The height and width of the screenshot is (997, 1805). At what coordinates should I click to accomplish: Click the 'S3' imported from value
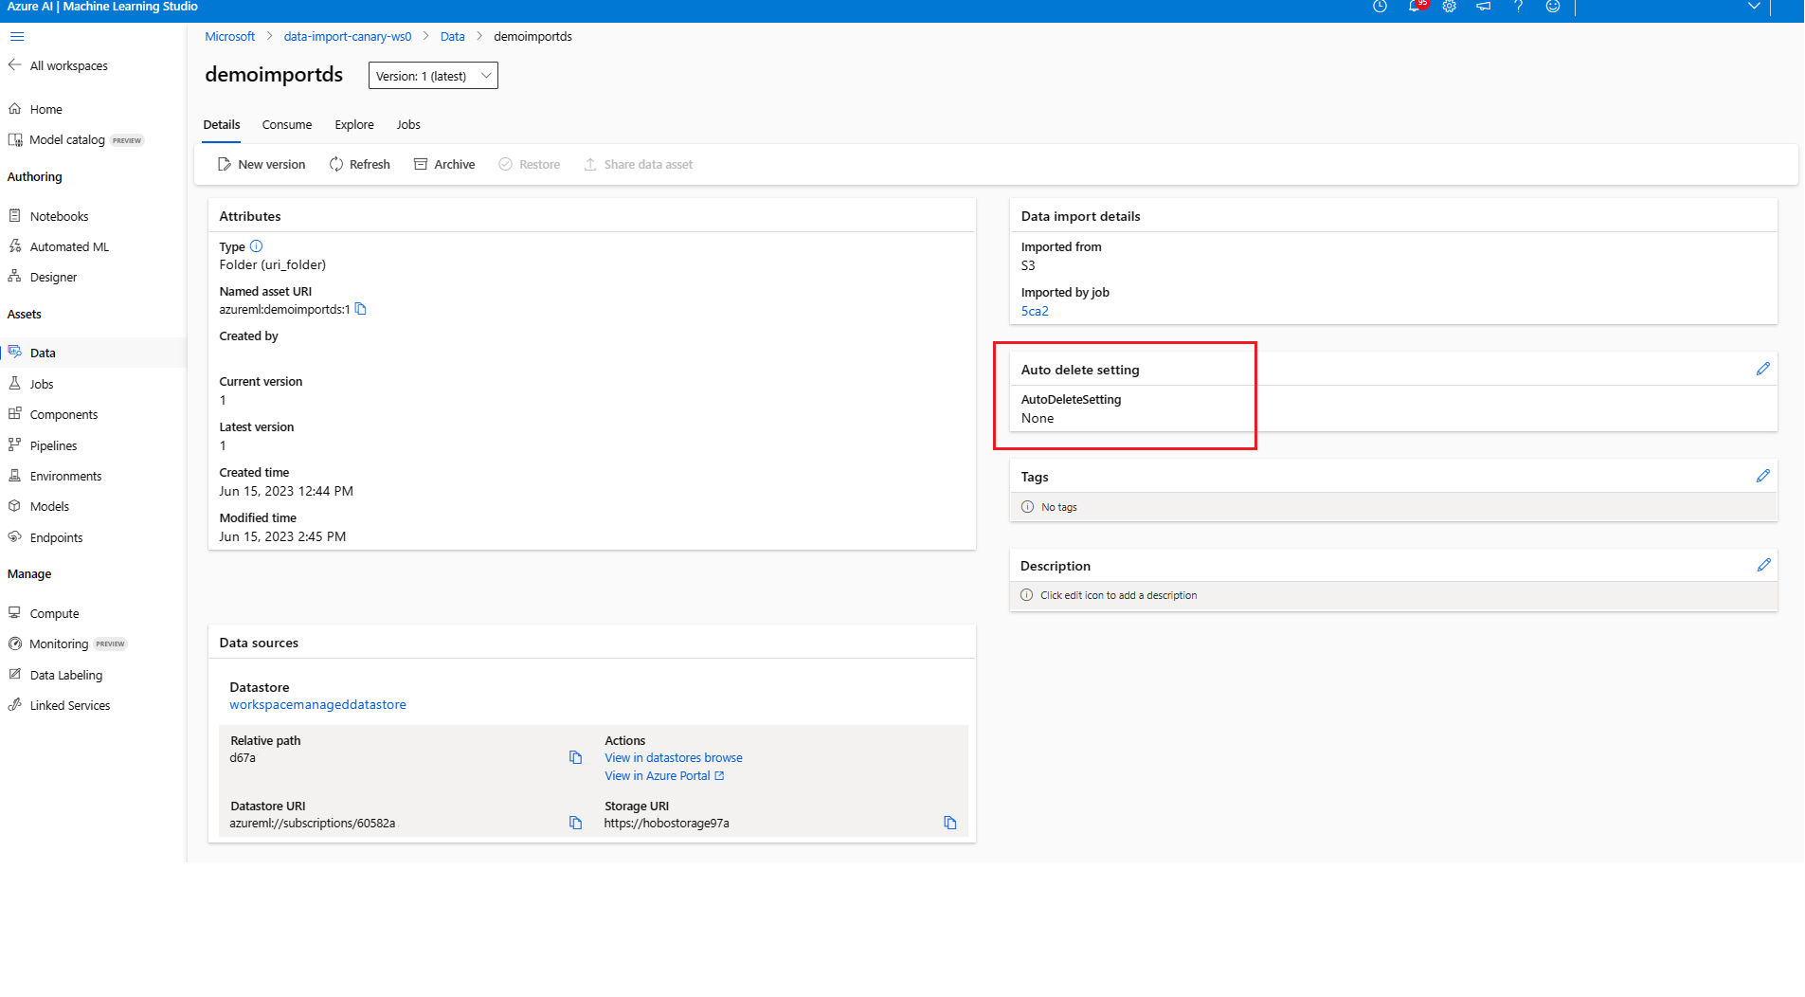coord(1028,265)
